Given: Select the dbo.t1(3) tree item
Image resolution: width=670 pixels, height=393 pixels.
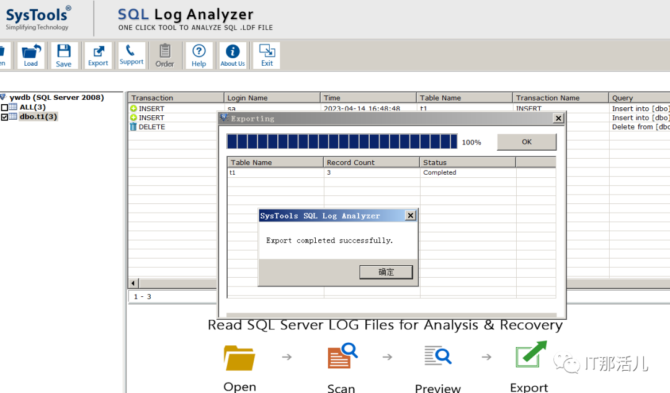Looking at the screenshot, I should click(38, 117).
